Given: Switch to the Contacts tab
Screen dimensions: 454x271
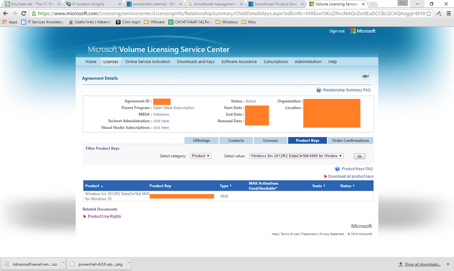Looking at the screenshot, I should [236, 140].
